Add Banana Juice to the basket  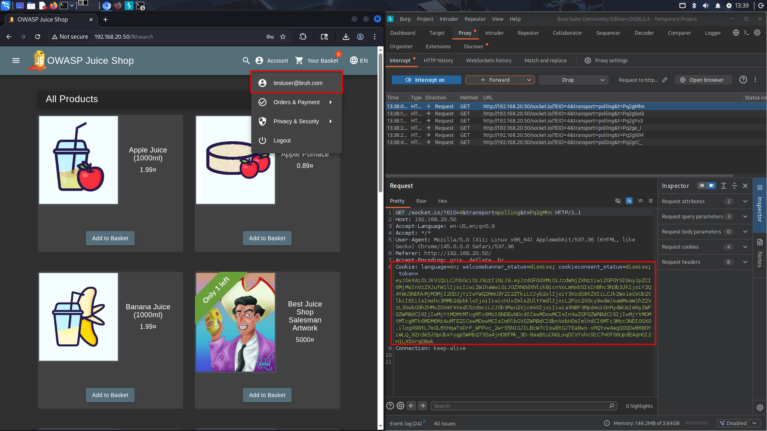coord(110,395)
